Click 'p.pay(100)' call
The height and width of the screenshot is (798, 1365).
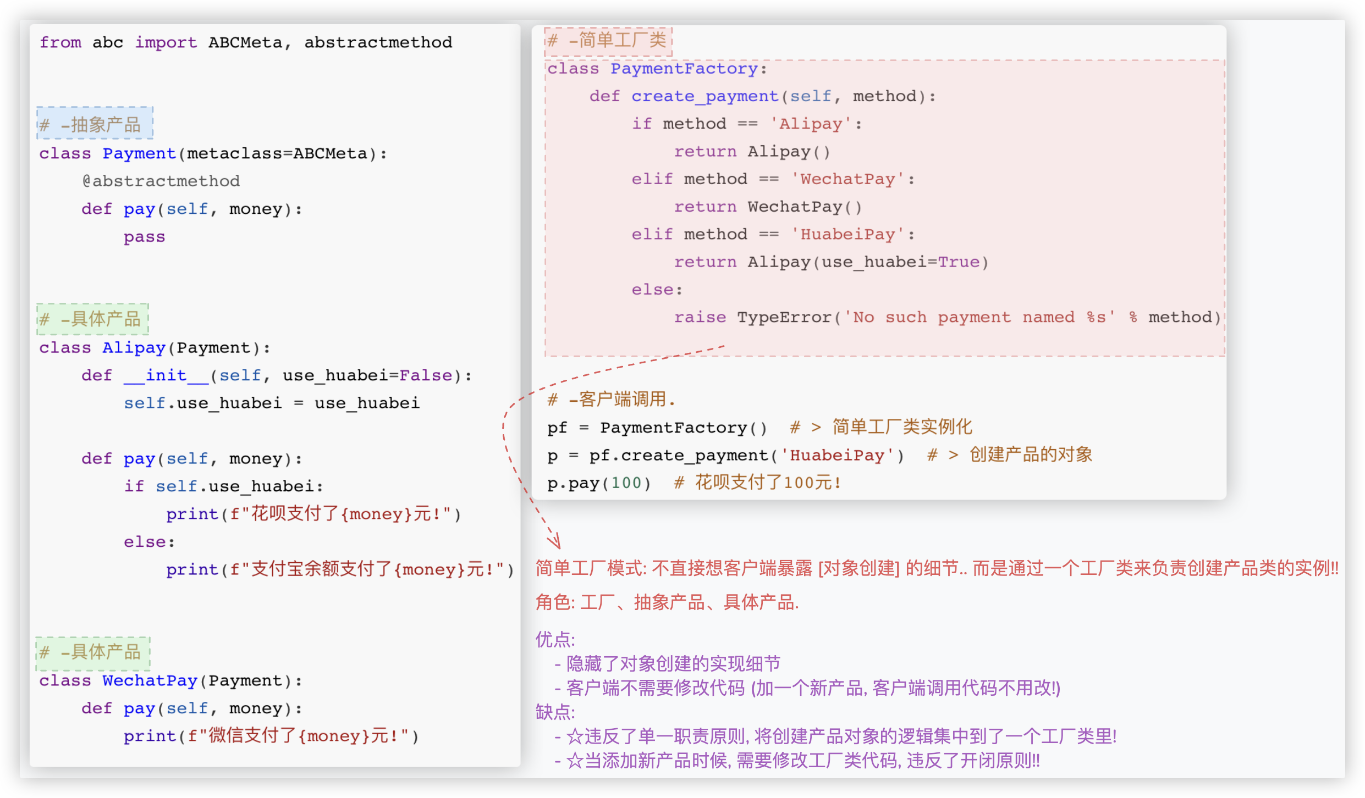coord(598,483)
